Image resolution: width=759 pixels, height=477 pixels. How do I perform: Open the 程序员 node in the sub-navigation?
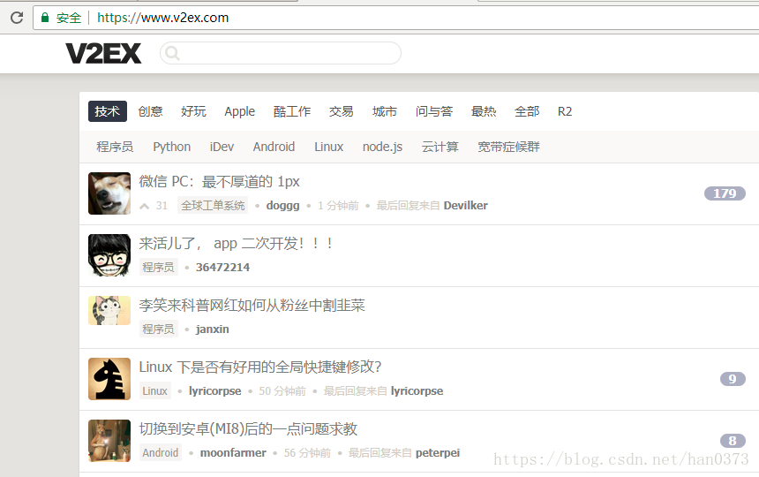click(x=115, y=147)
